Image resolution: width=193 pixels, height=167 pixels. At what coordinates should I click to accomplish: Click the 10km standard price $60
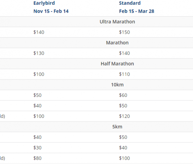pyautogui.click(x=123, y=95)
